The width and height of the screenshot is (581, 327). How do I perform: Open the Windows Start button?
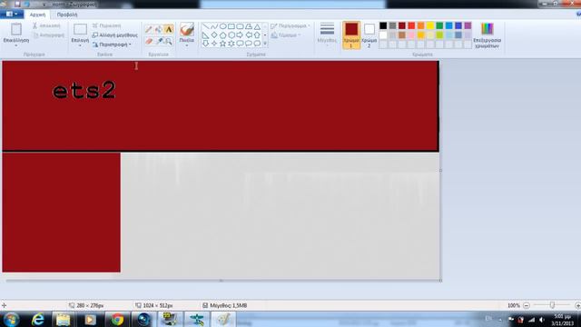(x=11, y=319)
